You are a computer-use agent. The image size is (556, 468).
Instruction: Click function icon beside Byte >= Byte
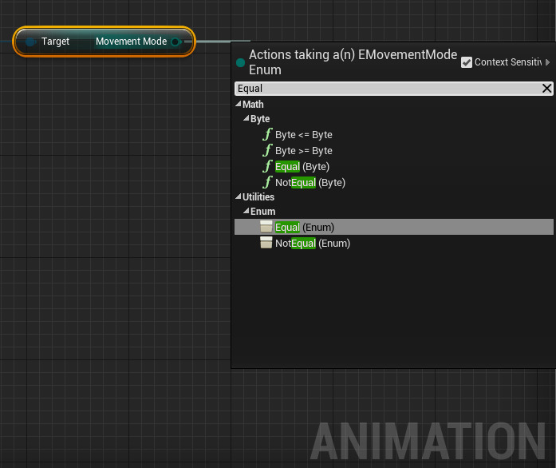267,151
